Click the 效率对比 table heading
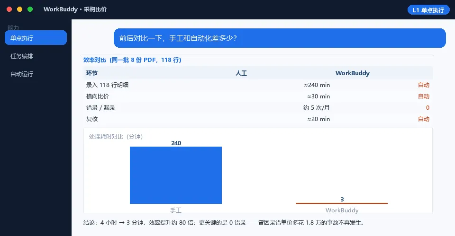This screenshot has height=236, width=455. click(132, 60)
